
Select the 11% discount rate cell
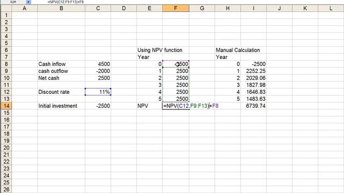pyautogui.click(x=98, y=92)
